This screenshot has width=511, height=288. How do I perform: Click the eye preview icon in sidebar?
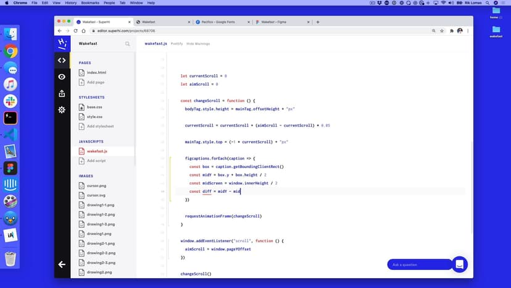tap(62, 77)
